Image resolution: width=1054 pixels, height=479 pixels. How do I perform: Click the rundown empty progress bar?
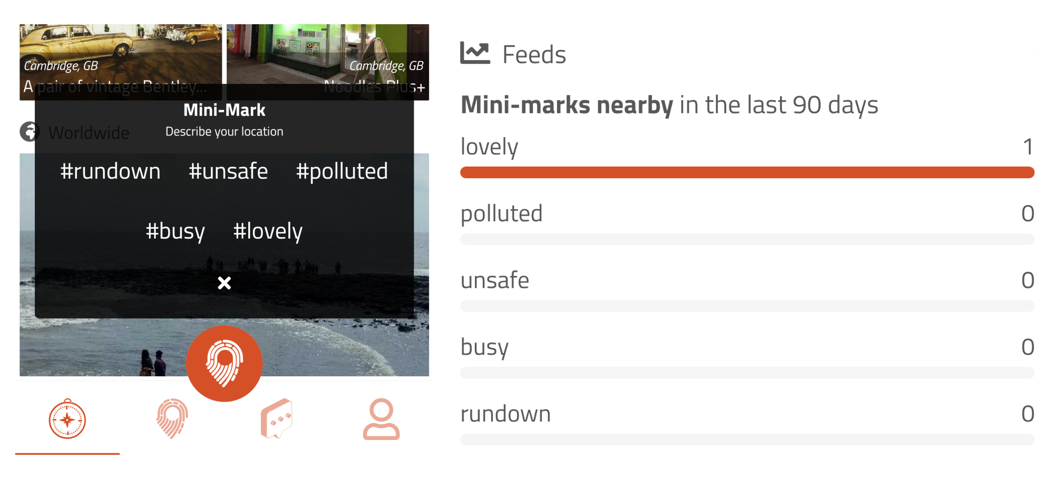[747, 439]
